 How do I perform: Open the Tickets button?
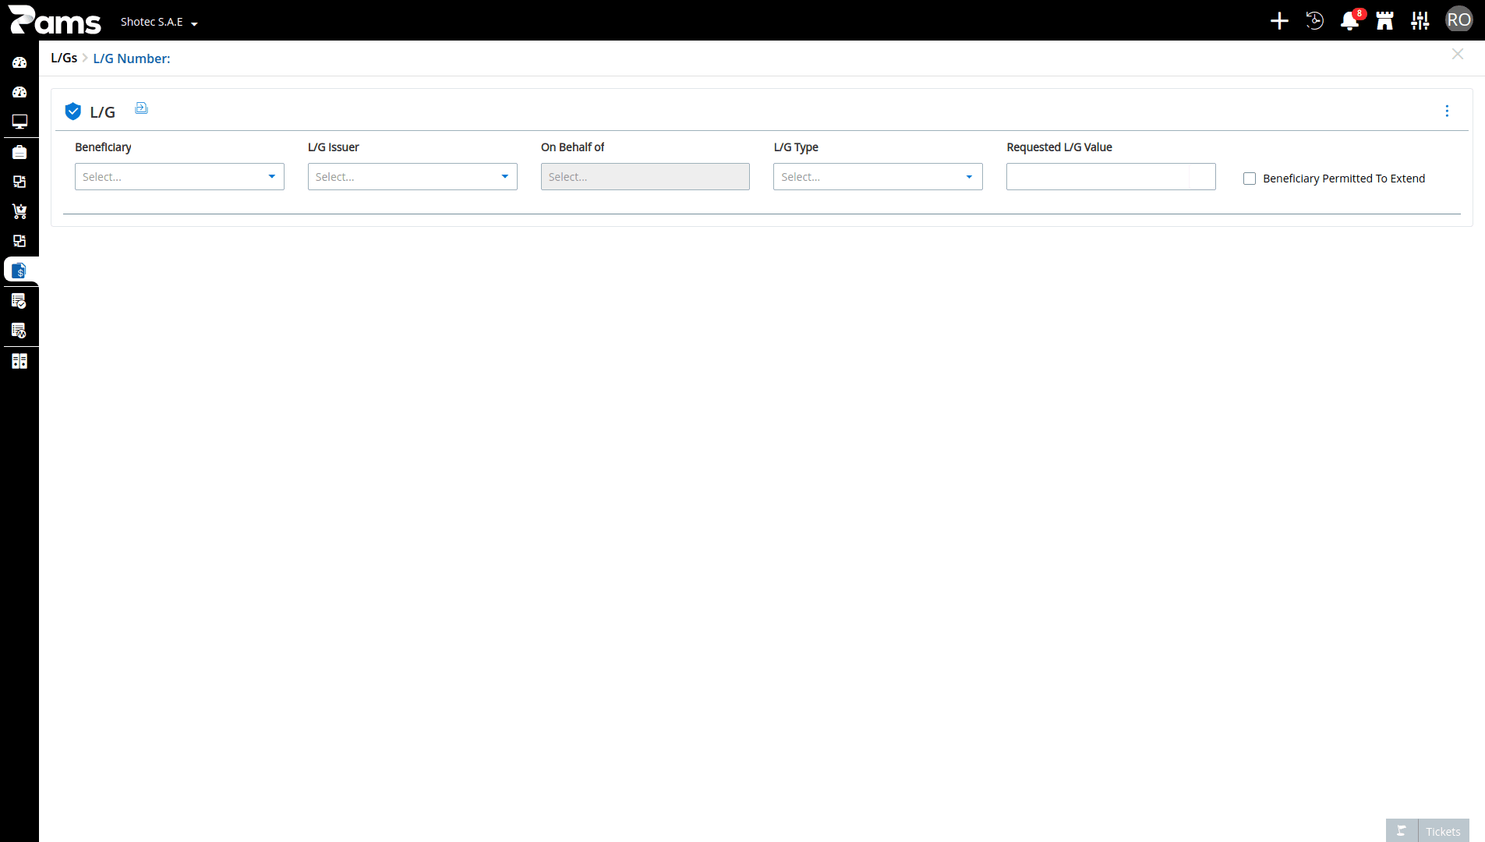[1443, 831]
